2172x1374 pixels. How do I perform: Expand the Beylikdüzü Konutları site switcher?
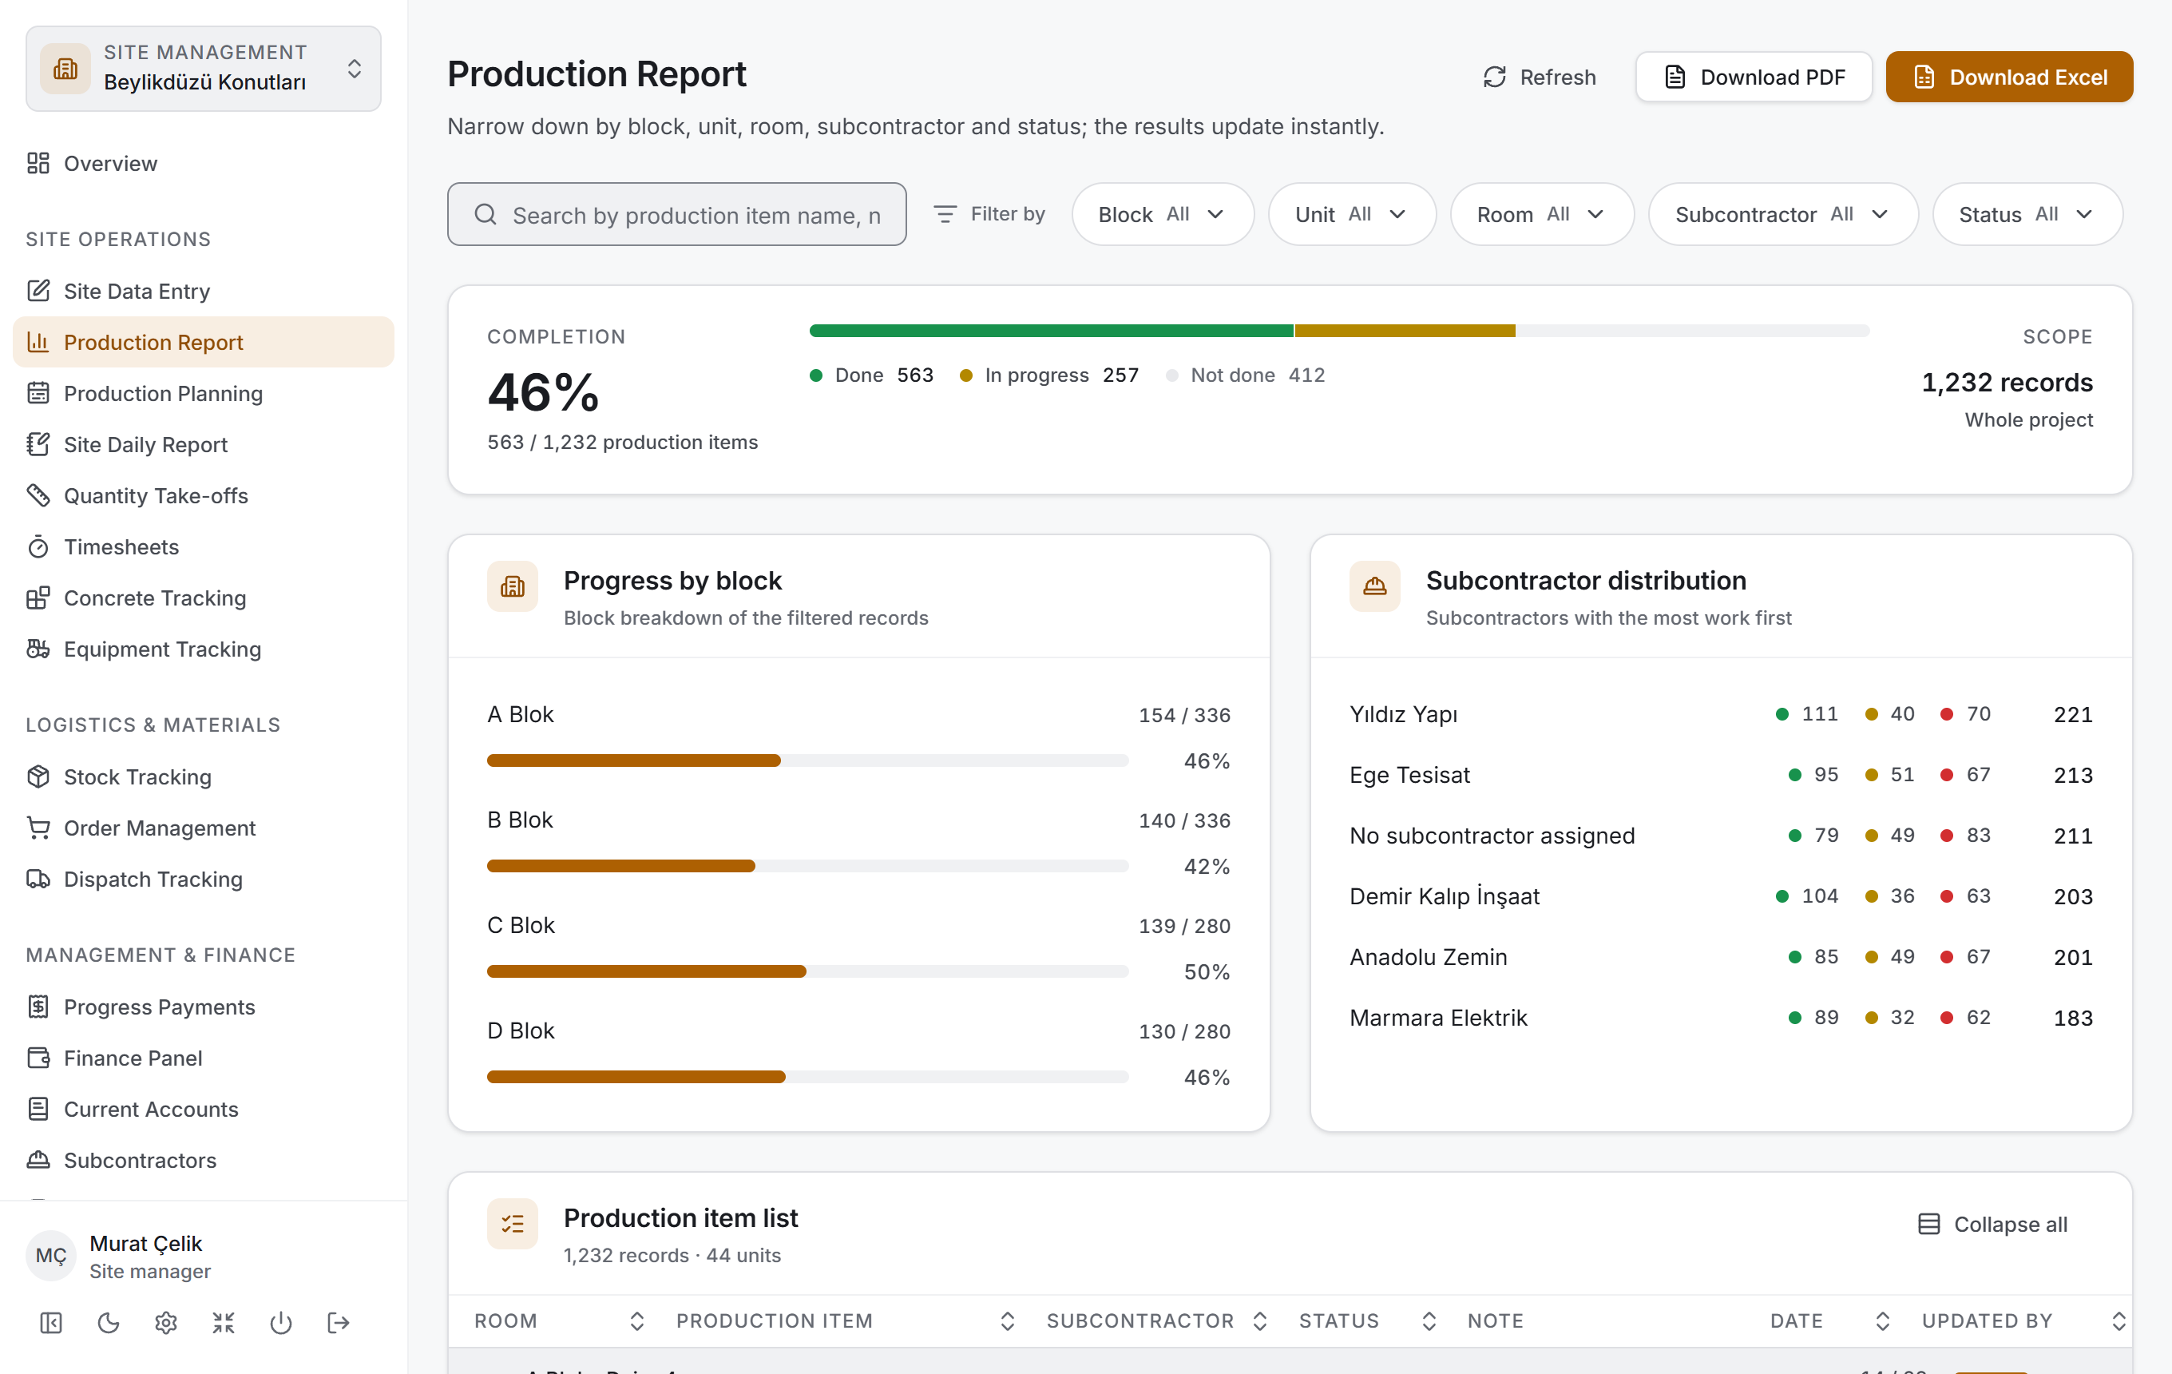203,69
